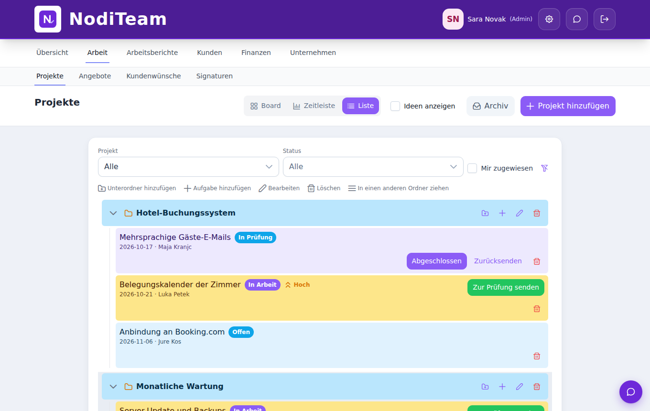Mark task as Abgeschlossen
650x411 pixels.
pos(437,261)
